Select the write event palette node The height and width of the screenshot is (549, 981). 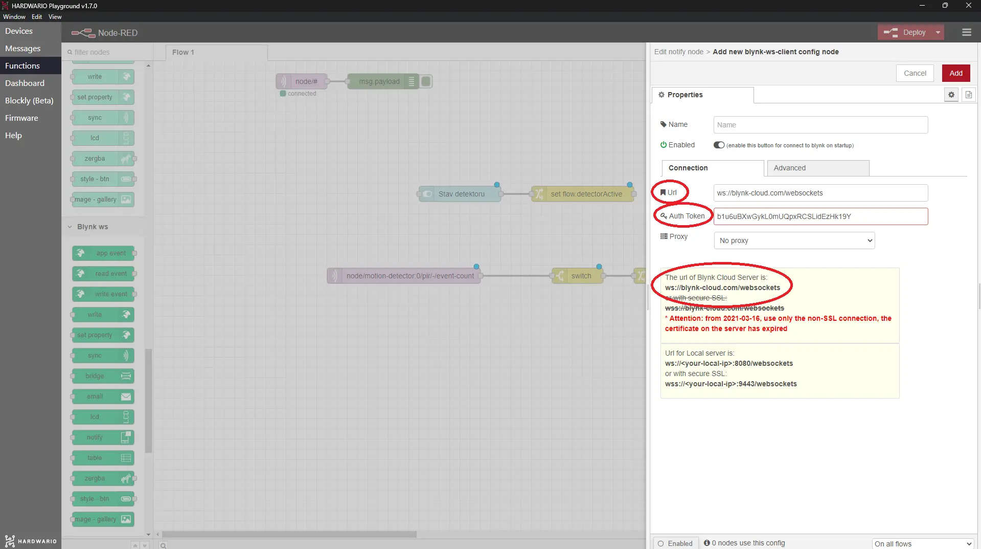pos(103,294)
